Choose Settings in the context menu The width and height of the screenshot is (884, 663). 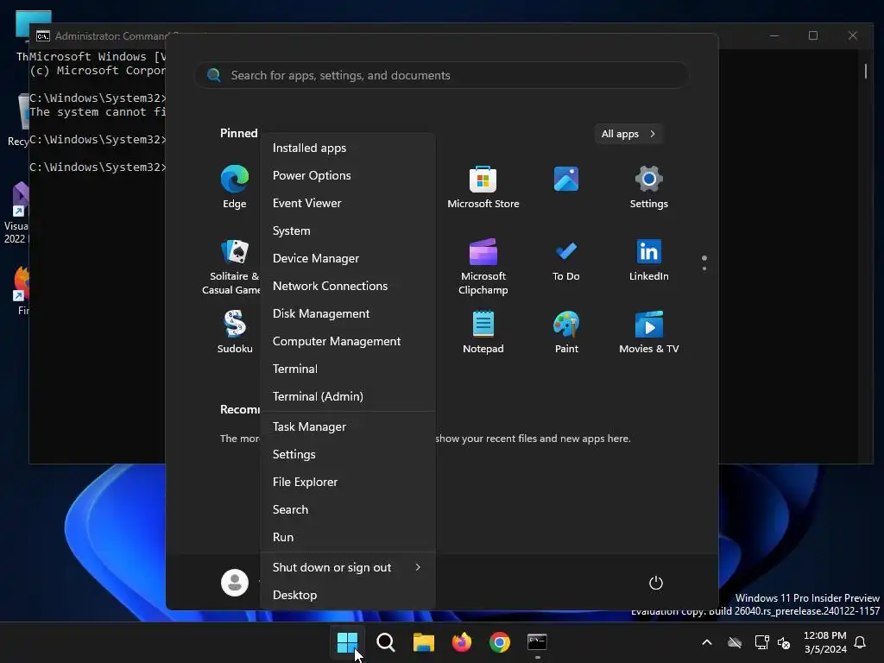click(347, 454)
